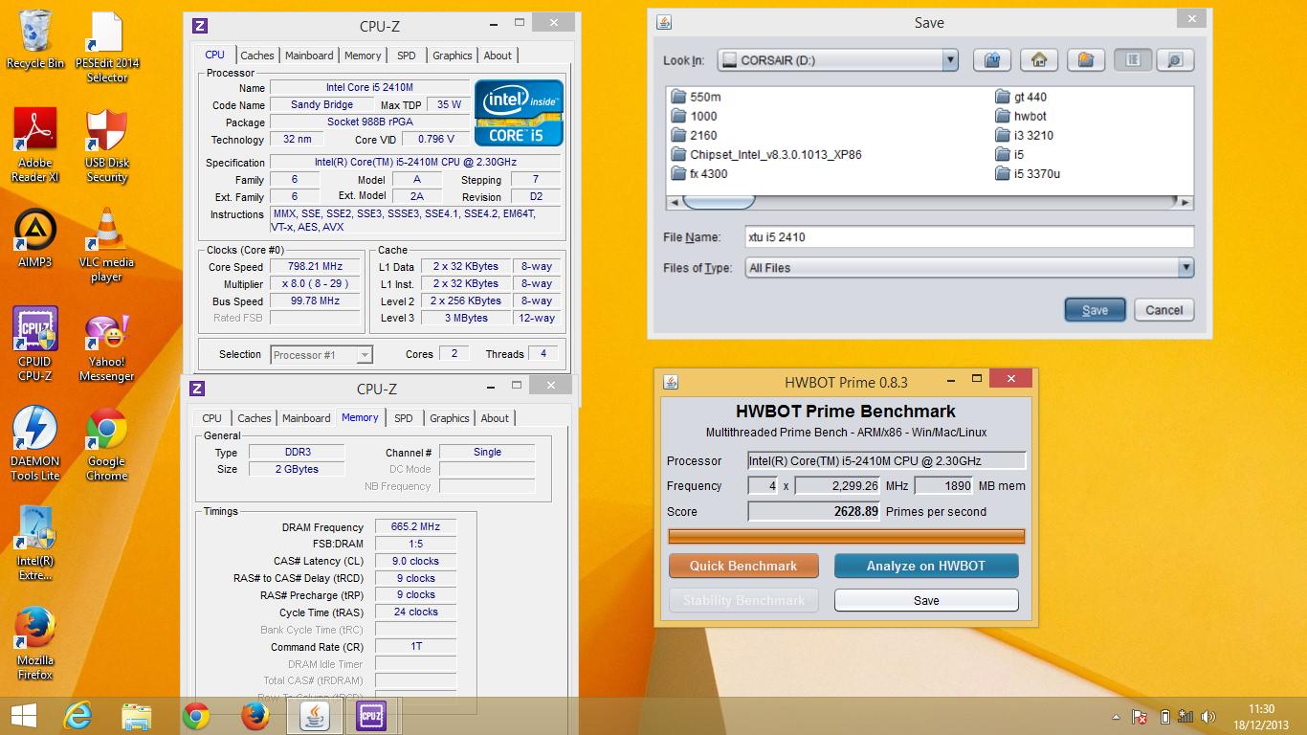Viewport: 1307px width, 735px height.
Task: Click right arrow of file list scrollbar
Action: (x=1186, y=203)
